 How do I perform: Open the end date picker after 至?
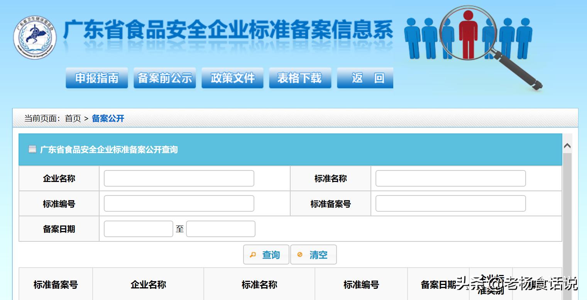[220, 229]
